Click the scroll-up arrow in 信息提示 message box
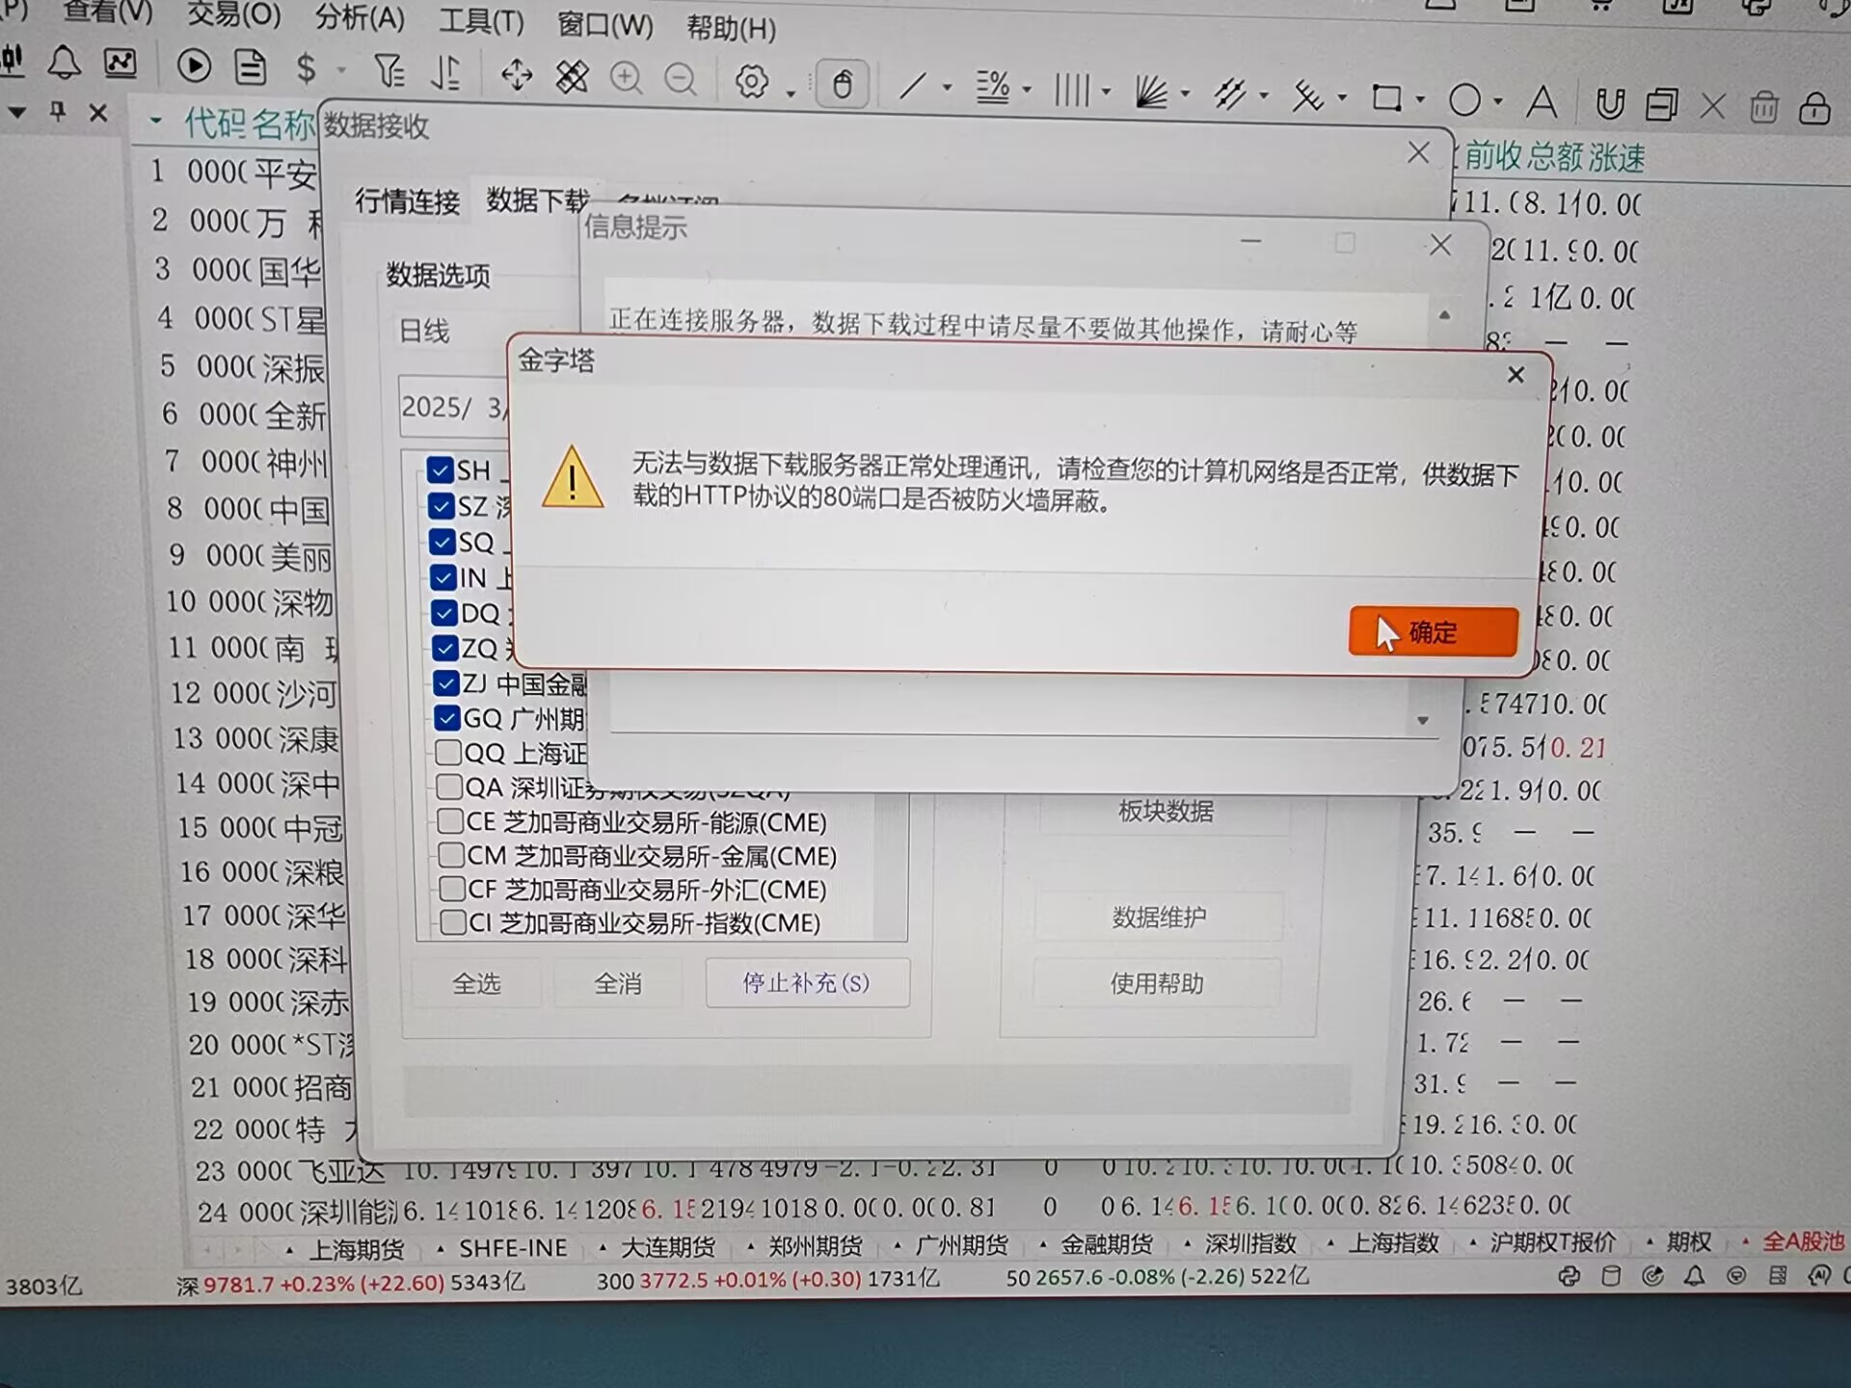Viewport: 1851px width, 1388px height. coord(1444,314)
